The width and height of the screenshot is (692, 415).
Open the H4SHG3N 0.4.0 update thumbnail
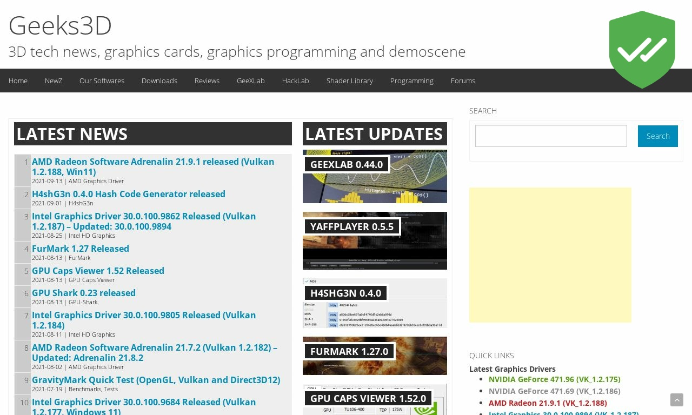[375, 303]
